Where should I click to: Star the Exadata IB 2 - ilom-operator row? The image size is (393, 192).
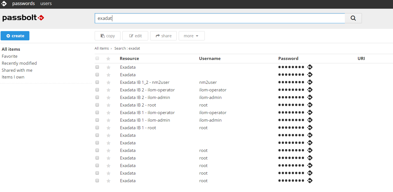click(x=108, y=90)
